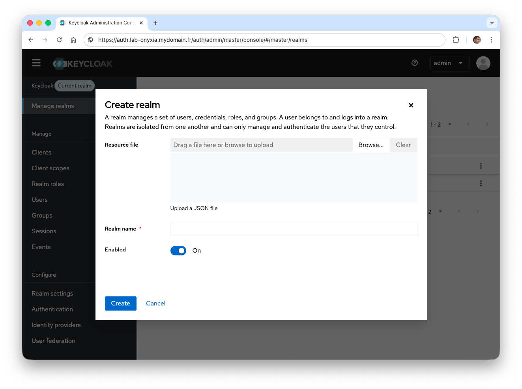The width and height of the screenshot is (522, 389).
Task: Toggle the hamburger sidebar menu icon
Action: point(36,63)
